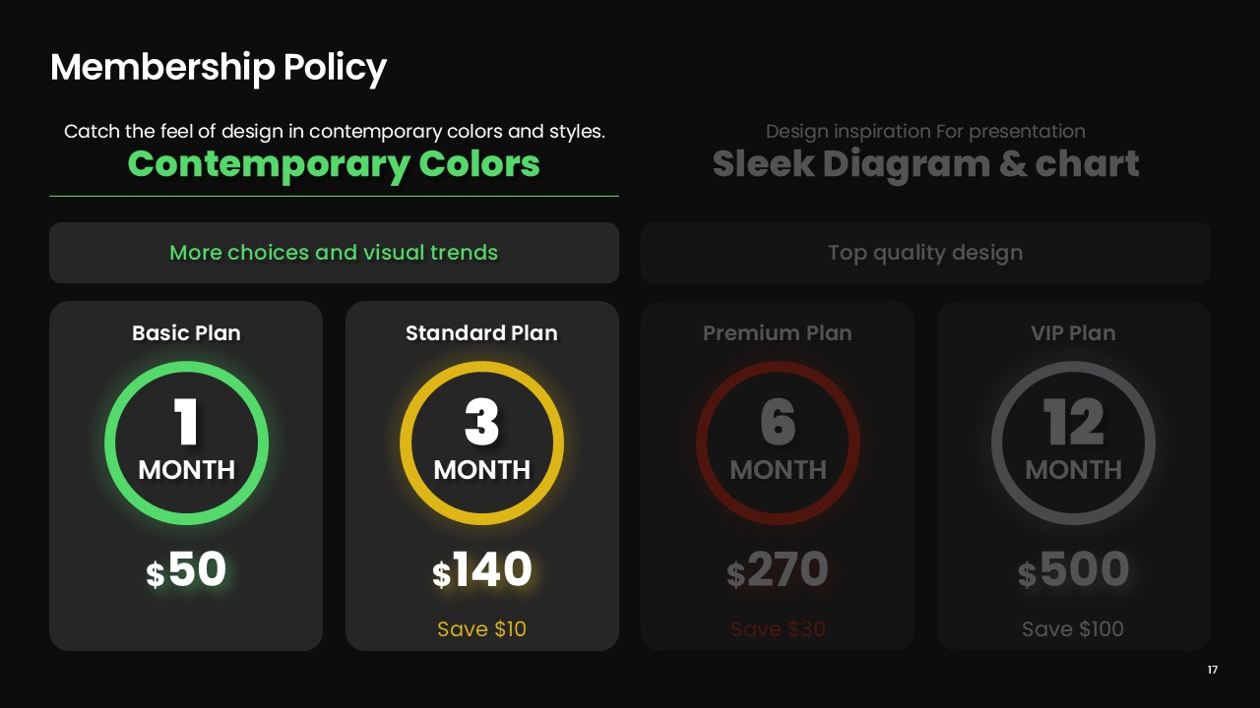Click the More choices and visual trends bar
The width and height of the screenshot is (1260, 708).
click(334, 253)
